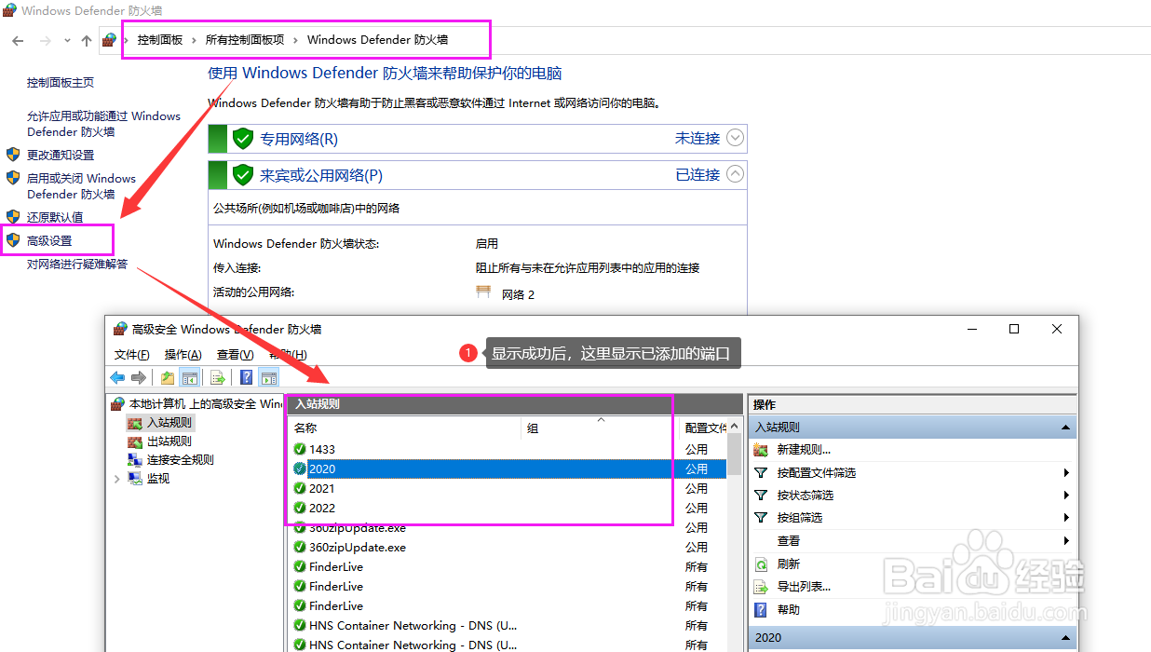Open the 查看(V) menu
Image resolution: width=1151 pixels, height=652 pixels.
[x=235, y=355]
